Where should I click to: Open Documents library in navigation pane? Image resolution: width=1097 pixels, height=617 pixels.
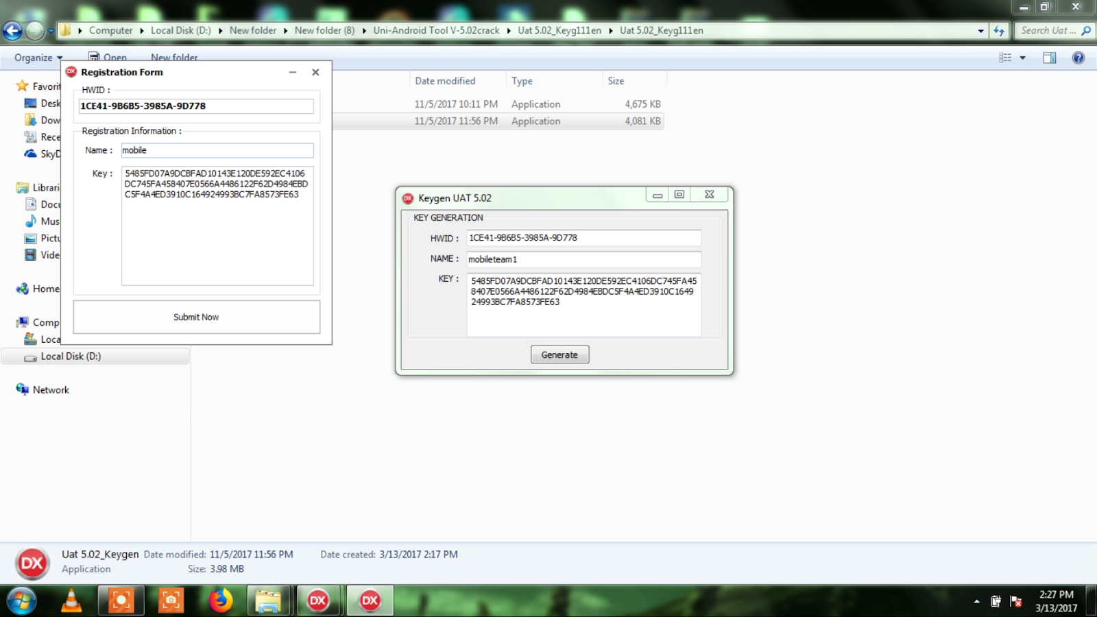click(x=43, y=204)
